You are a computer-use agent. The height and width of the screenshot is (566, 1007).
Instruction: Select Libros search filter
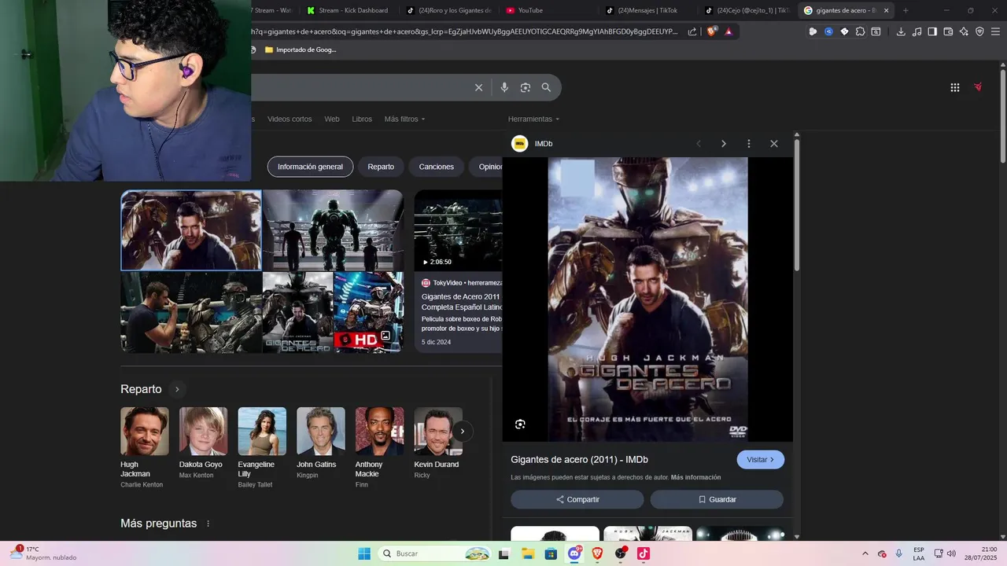tap(362, 119)
